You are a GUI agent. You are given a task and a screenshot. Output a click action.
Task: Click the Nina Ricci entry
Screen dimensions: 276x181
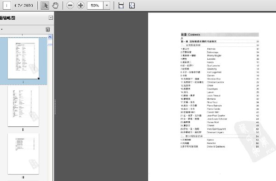pos(212,102)
